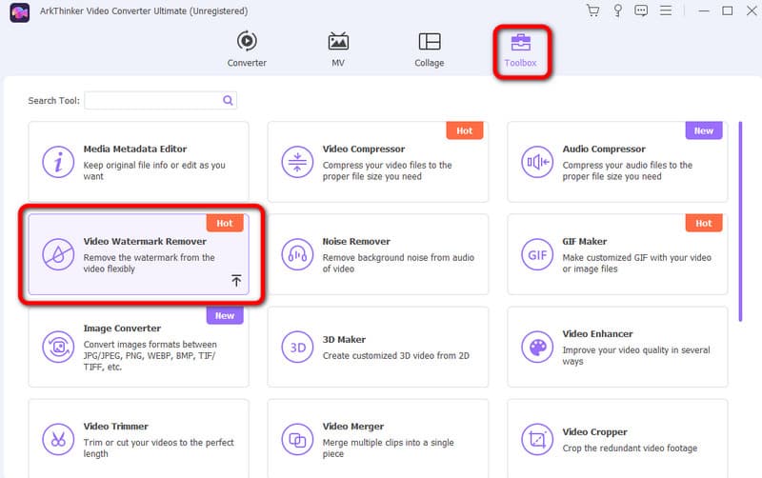Select Video Watermark Remover title

[x=145, y=242]
